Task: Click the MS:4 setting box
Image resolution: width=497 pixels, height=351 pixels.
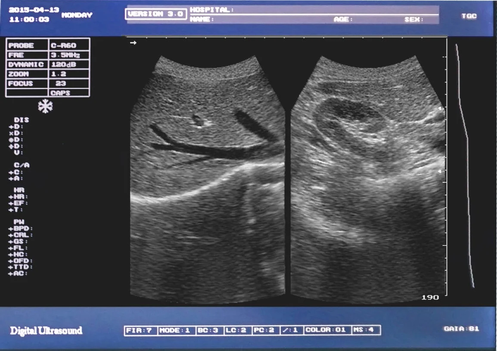Action: click(x=366, y=330)
